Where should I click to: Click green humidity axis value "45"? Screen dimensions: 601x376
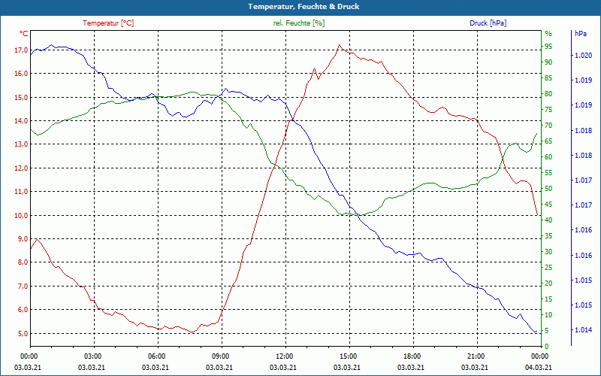point(548,205)
